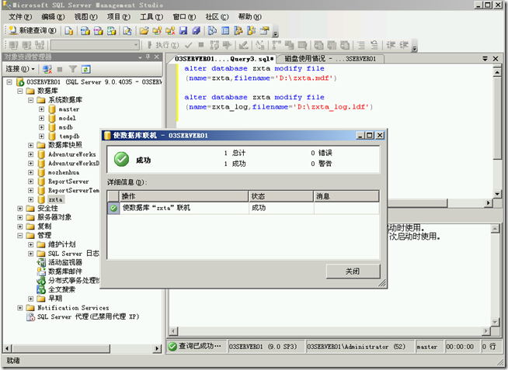Select the Maintenance Plans (维护计划) folder
Viewport: 508px width, 370px height.
click(61, 244)
